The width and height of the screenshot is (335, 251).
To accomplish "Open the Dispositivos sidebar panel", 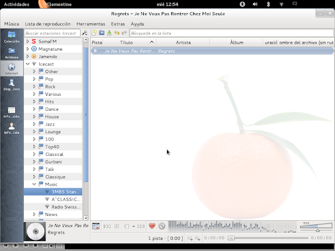I will 12,85.
